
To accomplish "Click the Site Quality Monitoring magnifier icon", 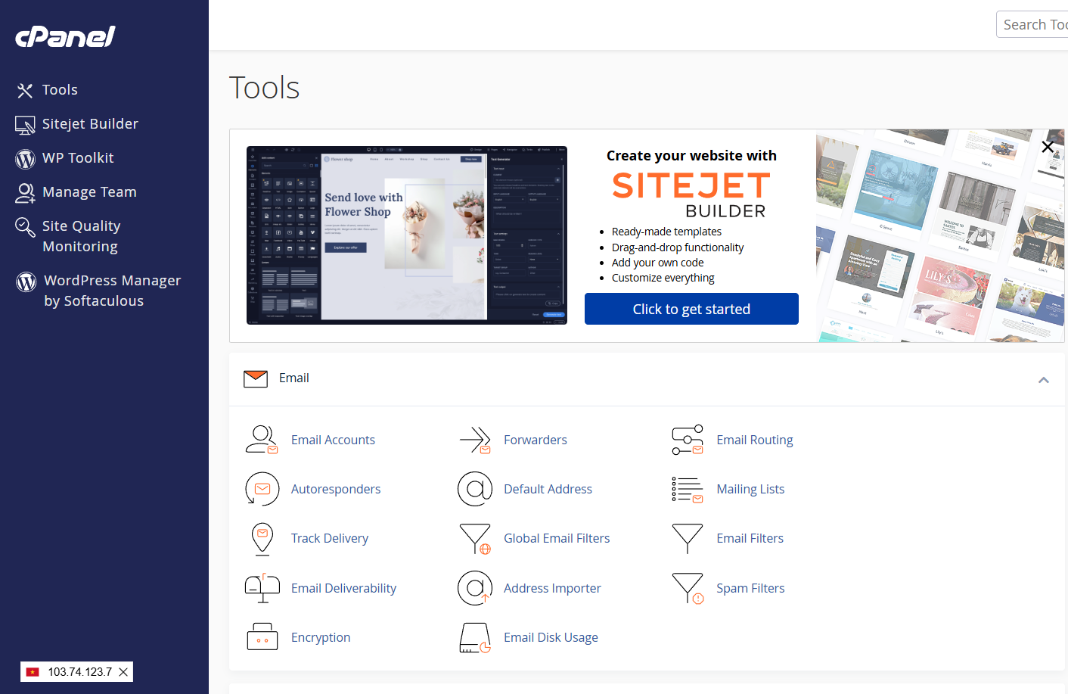I will [25, 227].
